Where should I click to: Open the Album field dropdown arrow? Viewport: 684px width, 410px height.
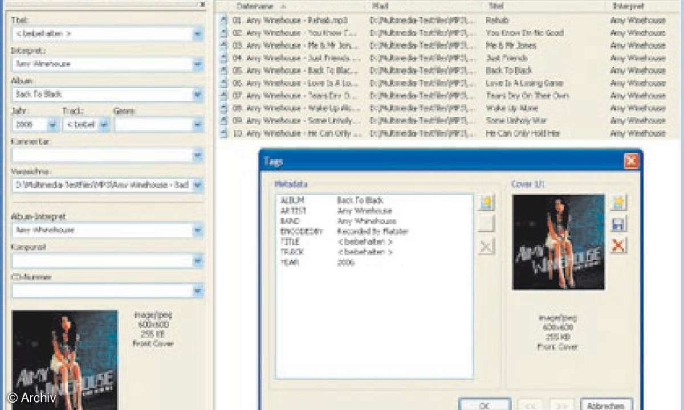pos(197,95)
